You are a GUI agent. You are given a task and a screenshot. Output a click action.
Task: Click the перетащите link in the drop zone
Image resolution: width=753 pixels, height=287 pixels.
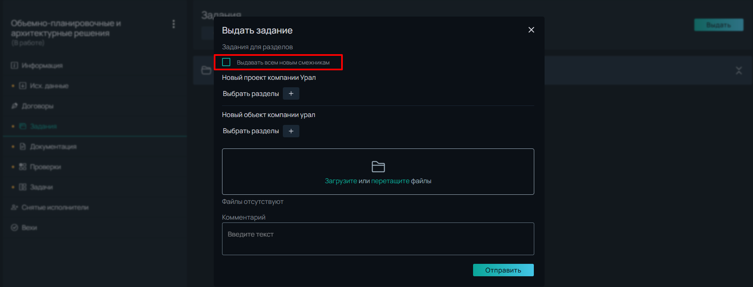click(390, 181)
